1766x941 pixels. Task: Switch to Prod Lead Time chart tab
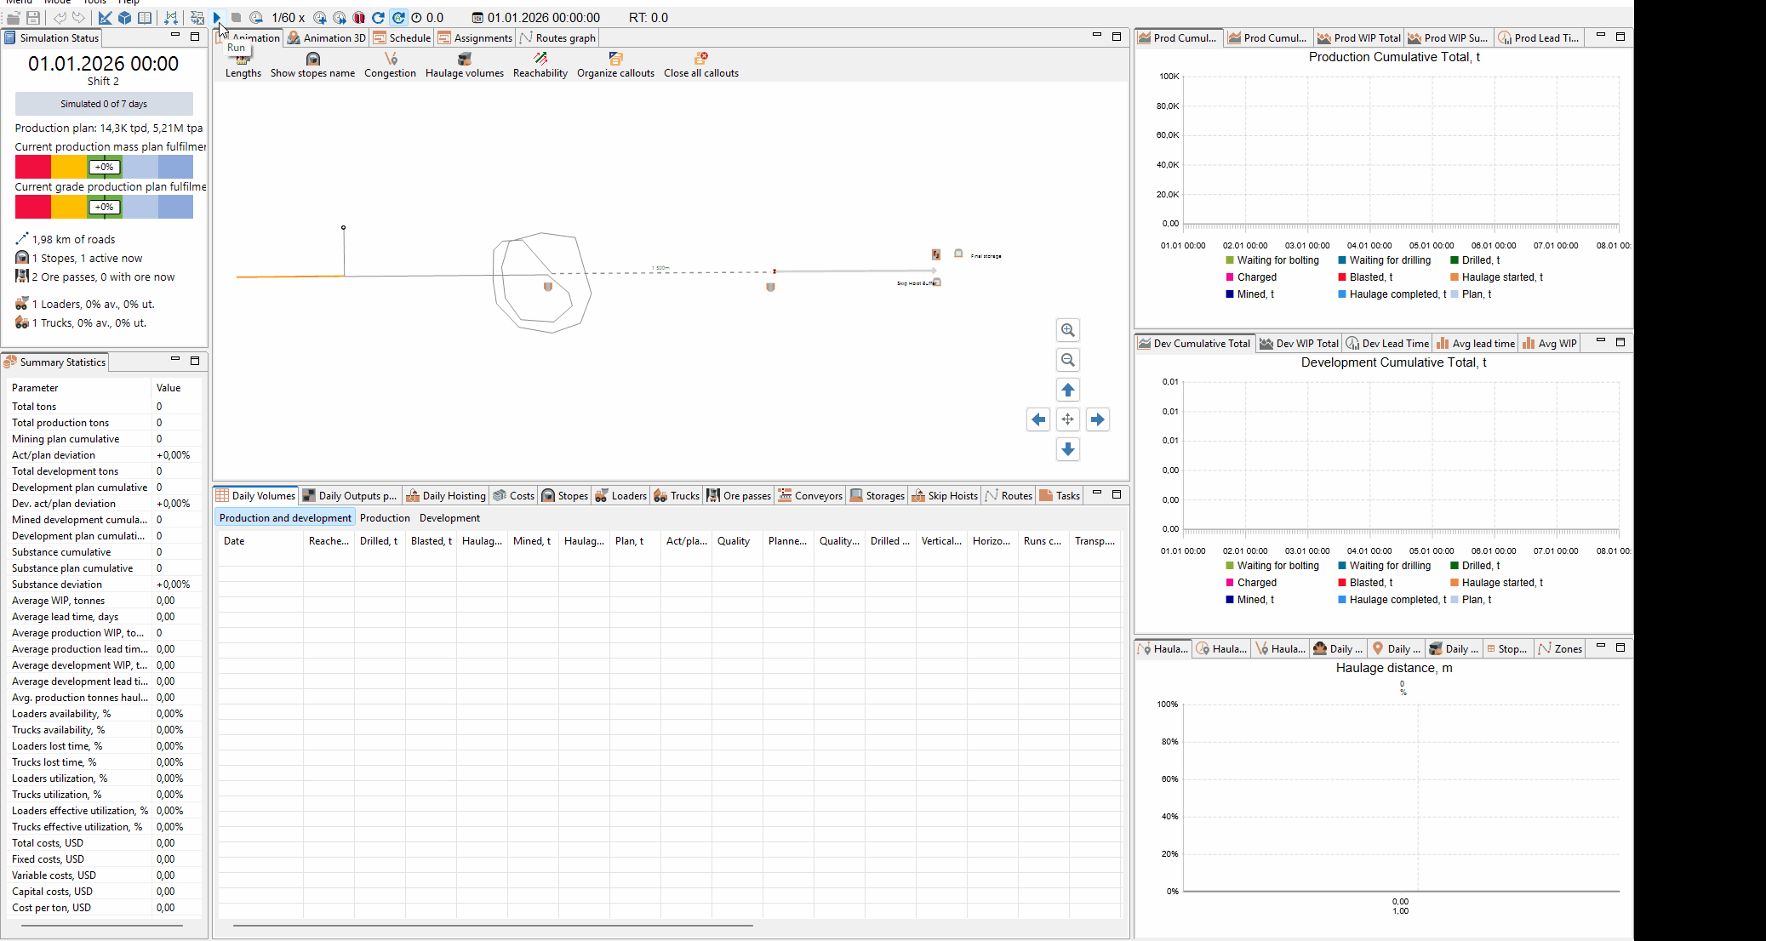click(x=1539, y=37)
